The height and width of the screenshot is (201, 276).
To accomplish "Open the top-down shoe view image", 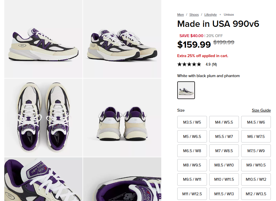I will [x=43, y=117].
